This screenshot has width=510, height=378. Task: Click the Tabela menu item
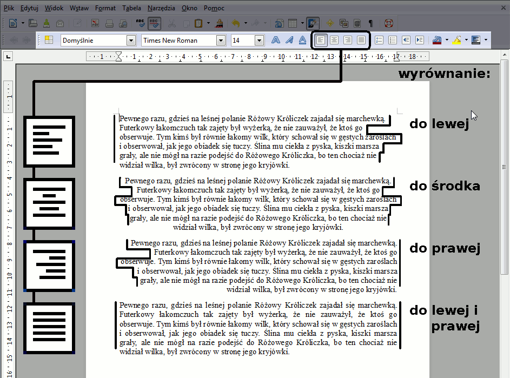132,8
